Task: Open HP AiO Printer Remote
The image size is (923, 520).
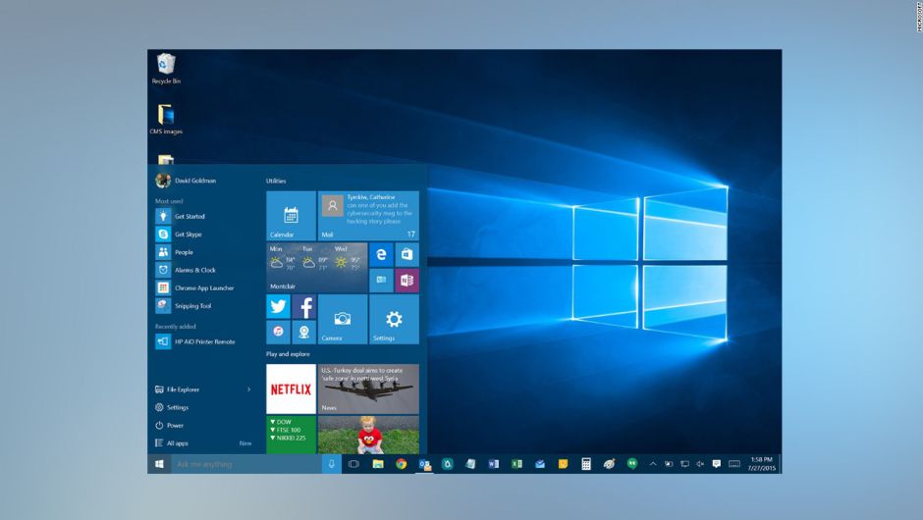Action: pos(195,341)
